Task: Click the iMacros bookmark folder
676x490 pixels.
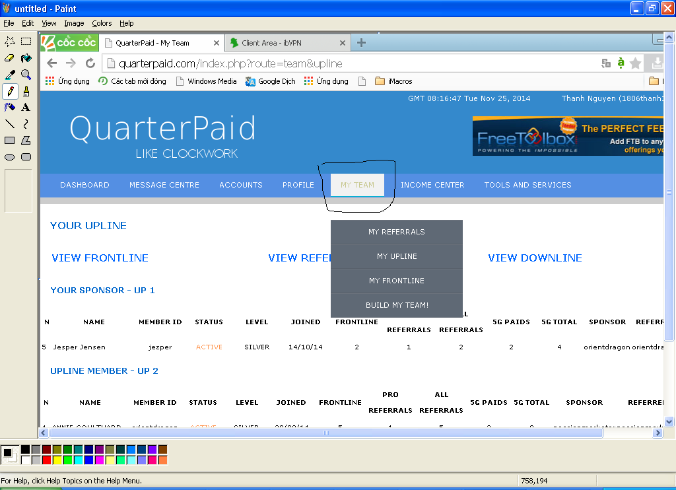Action: [393, 81]
